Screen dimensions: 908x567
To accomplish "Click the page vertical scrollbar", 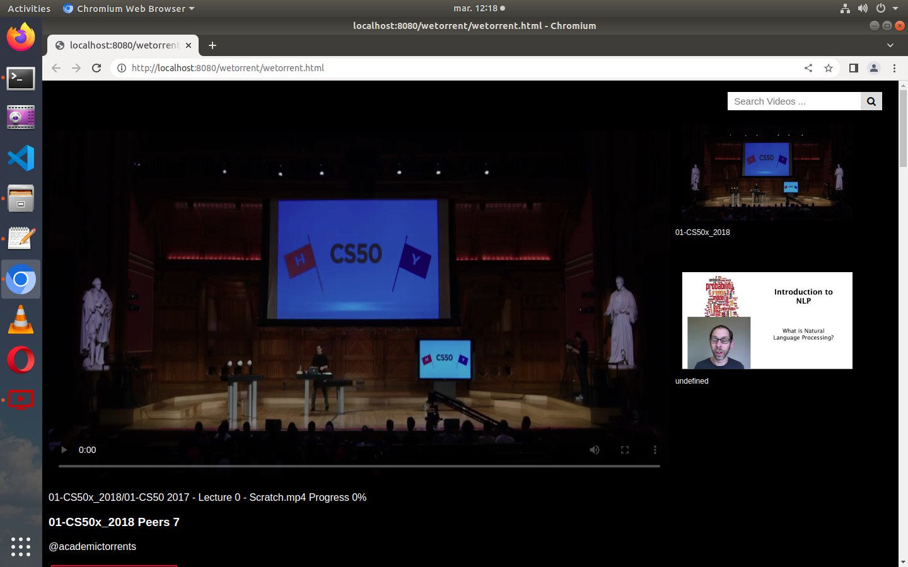I will tap(903, 129).
